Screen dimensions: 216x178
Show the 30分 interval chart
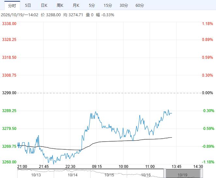(x=124, y=6)
